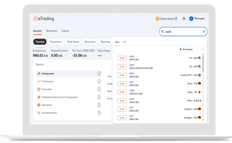Open the Order history tab
232x143 pixels.
(73, 42)
